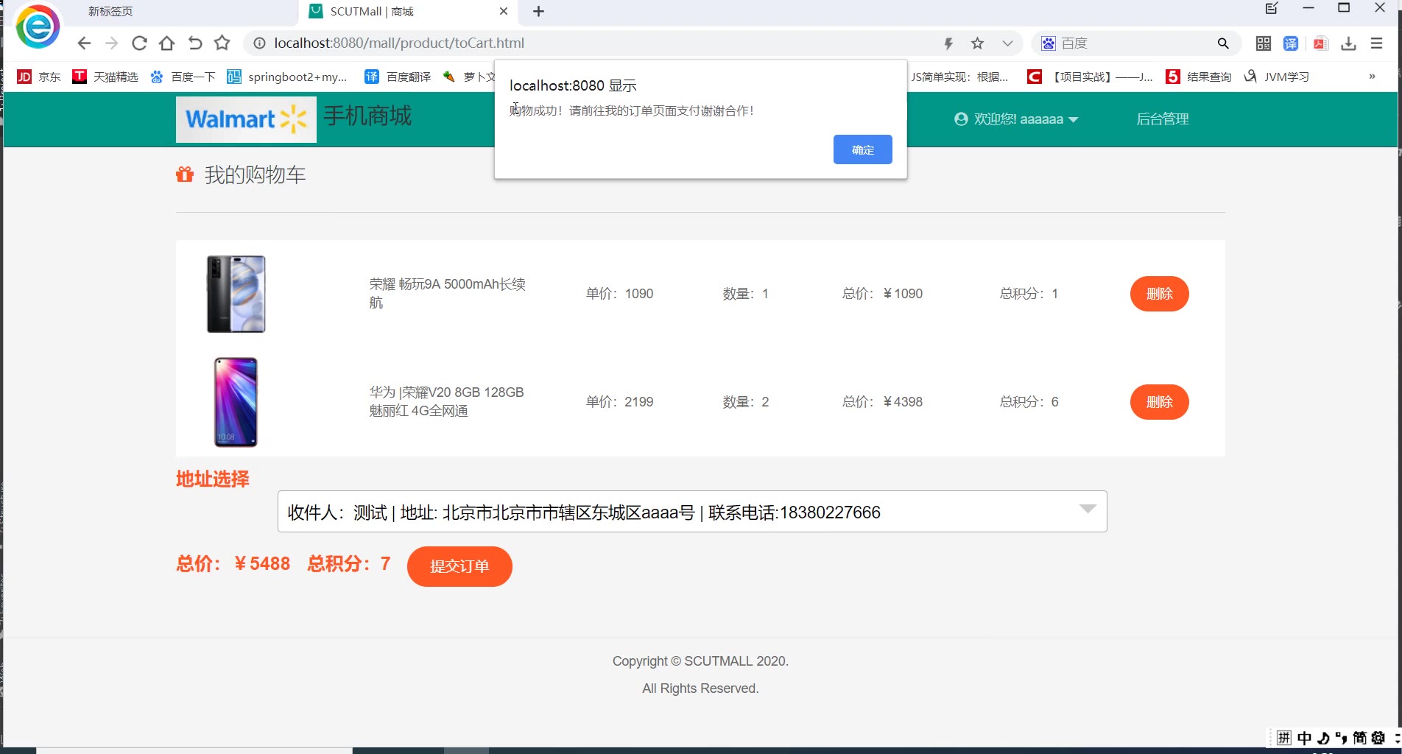Open the extensions grid icon
The height and width of the screenshot is (754, 1402).
click(1264, 43)
